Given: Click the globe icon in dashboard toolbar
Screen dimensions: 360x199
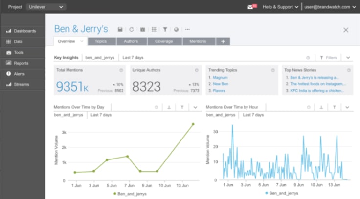Looking at the screenshot, I should coord(176,29).
